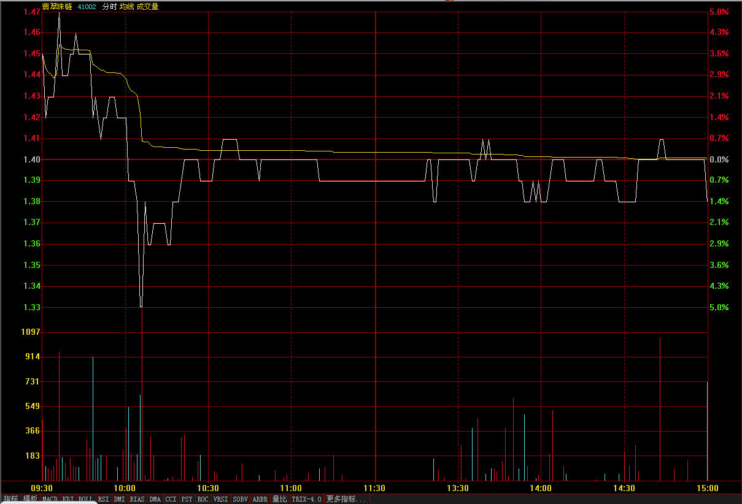Select the KDJ indicator tab

click(68, 499)
